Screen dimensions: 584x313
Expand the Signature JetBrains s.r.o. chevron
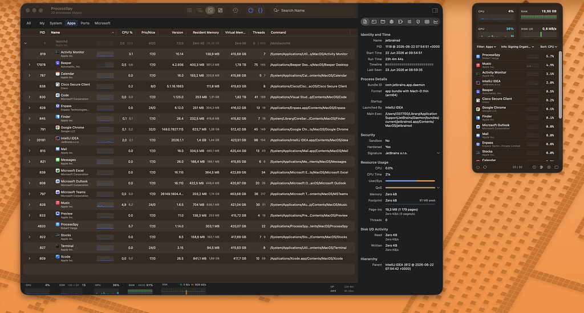point(438,153)
